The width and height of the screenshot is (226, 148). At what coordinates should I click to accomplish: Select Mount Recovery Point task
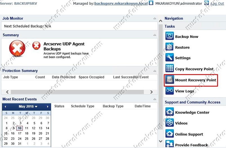click(196, 80)
